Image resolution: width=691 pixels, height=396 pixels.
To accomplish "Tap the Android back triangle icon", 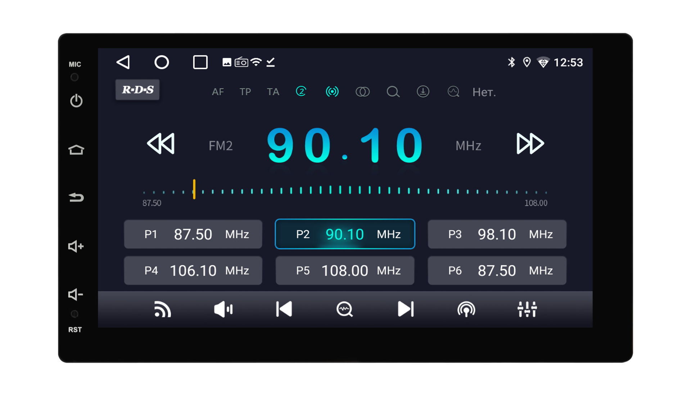I will pyautogui.click(x=123, y=62).
